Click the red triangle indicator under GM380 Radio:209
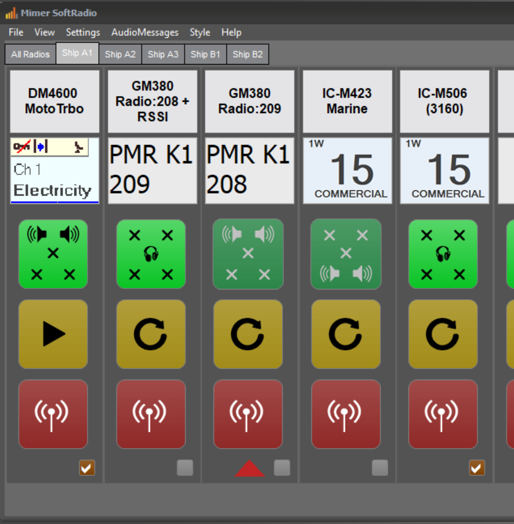Screen dimensions: 514x524 pyautogui.click(x=250, y=468)
